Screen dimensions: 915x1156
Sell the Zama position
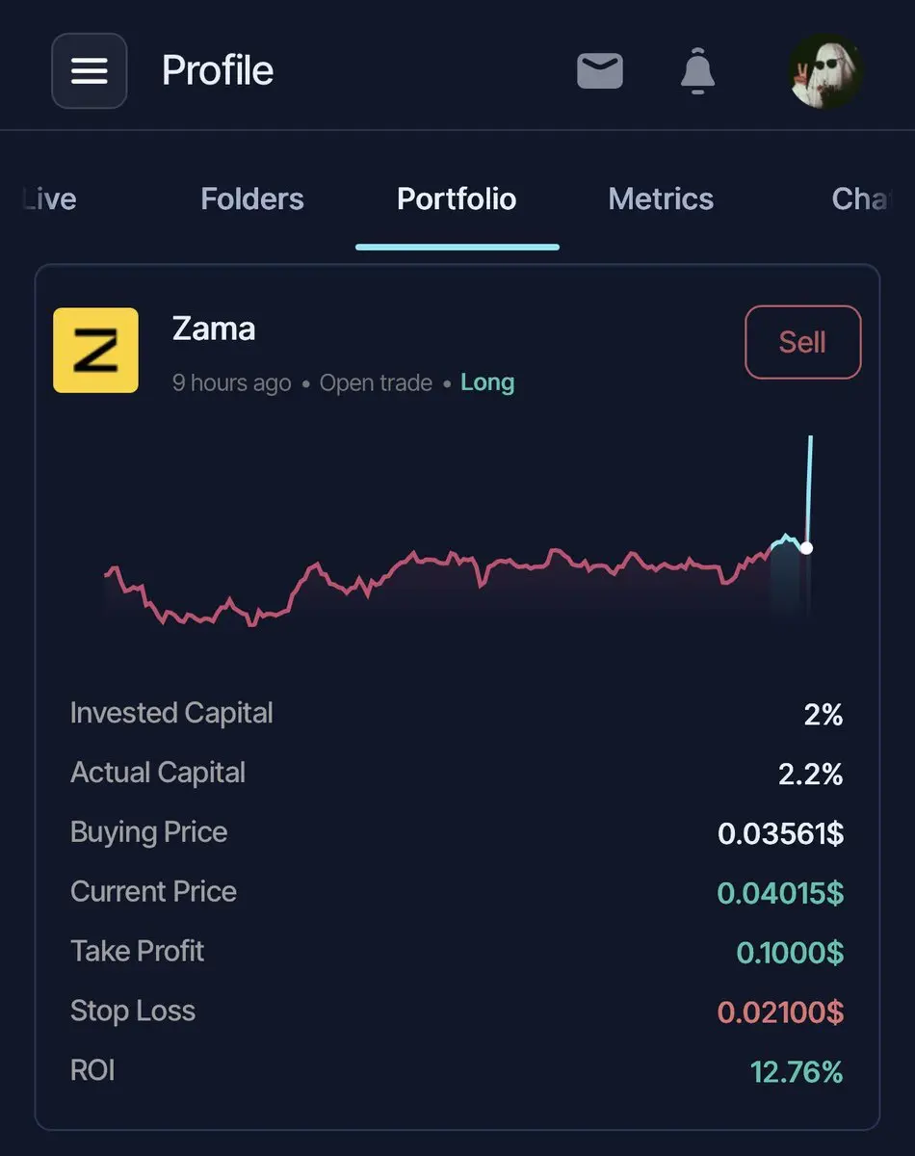tap(802, 342)
